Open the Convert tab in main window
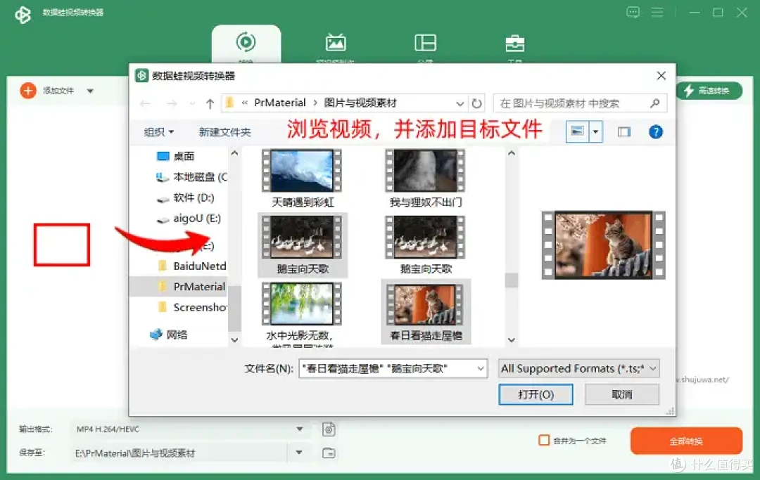760x480 pixels. tap(246, 44)
